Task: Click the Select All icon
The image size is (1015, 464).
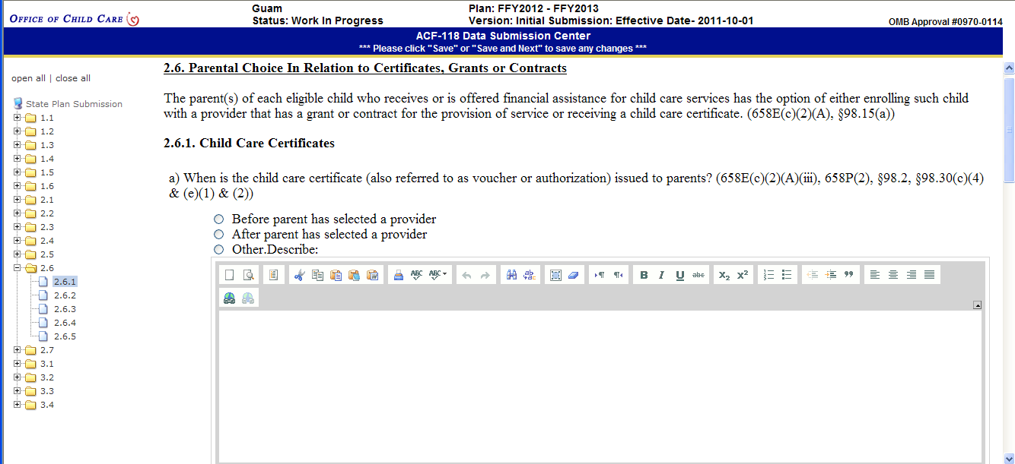Action: point(556,275)
